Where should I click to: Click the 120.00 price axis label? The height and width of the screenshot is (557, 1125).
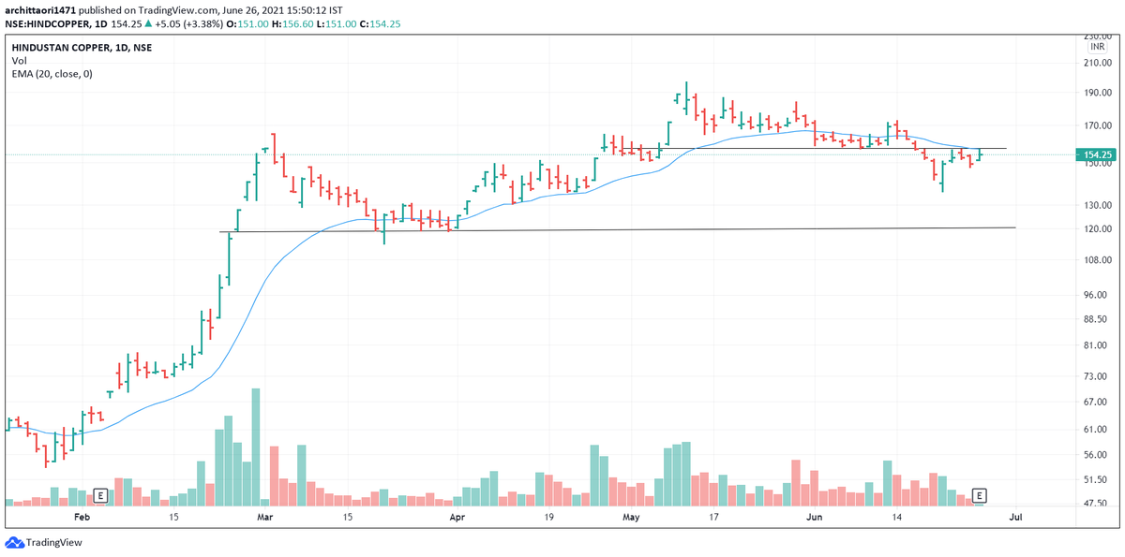tap(1096, 228)
